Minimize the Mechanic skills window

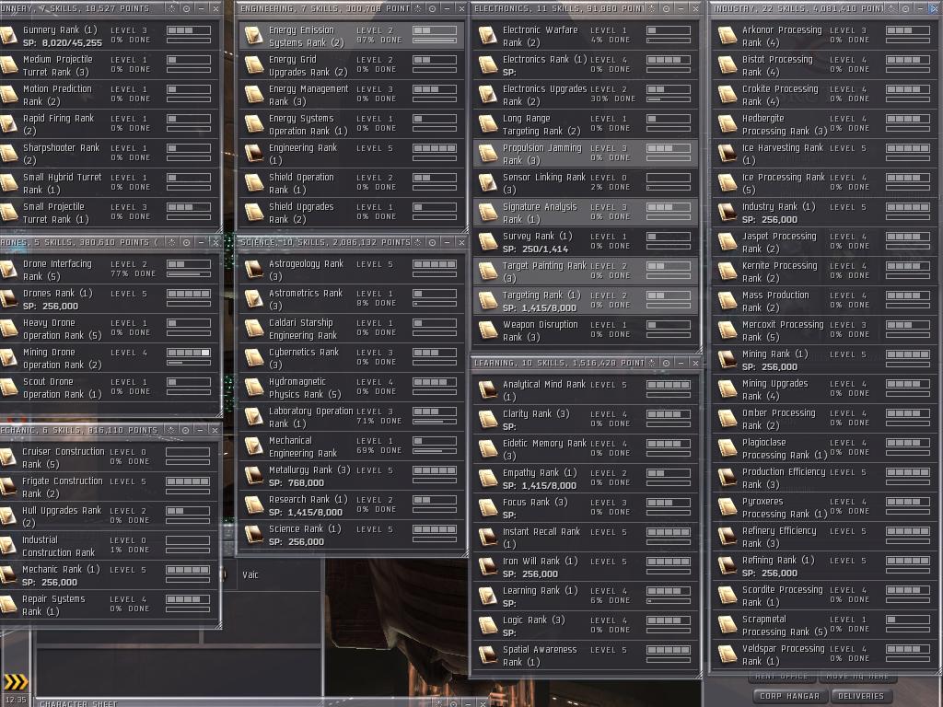click(200, 430)
